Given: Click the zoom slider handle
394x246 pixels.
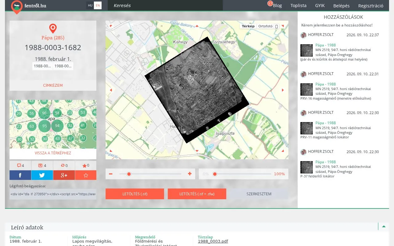Looking at the screenshot, I should [129, 174].
